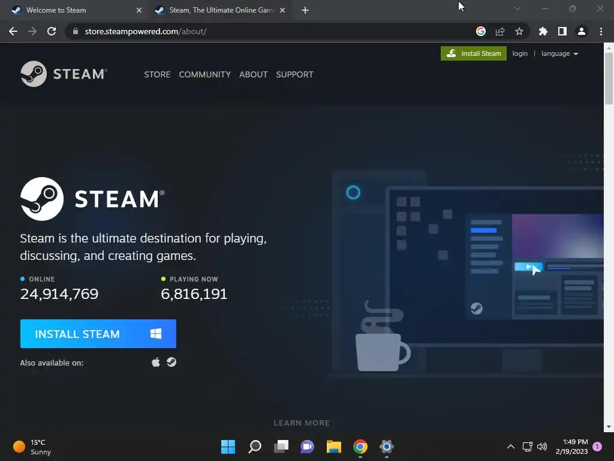Viewport: 614px width, 461px height.
Task: Click the ONLINE count 24,914,769
Action: (59, 294)
